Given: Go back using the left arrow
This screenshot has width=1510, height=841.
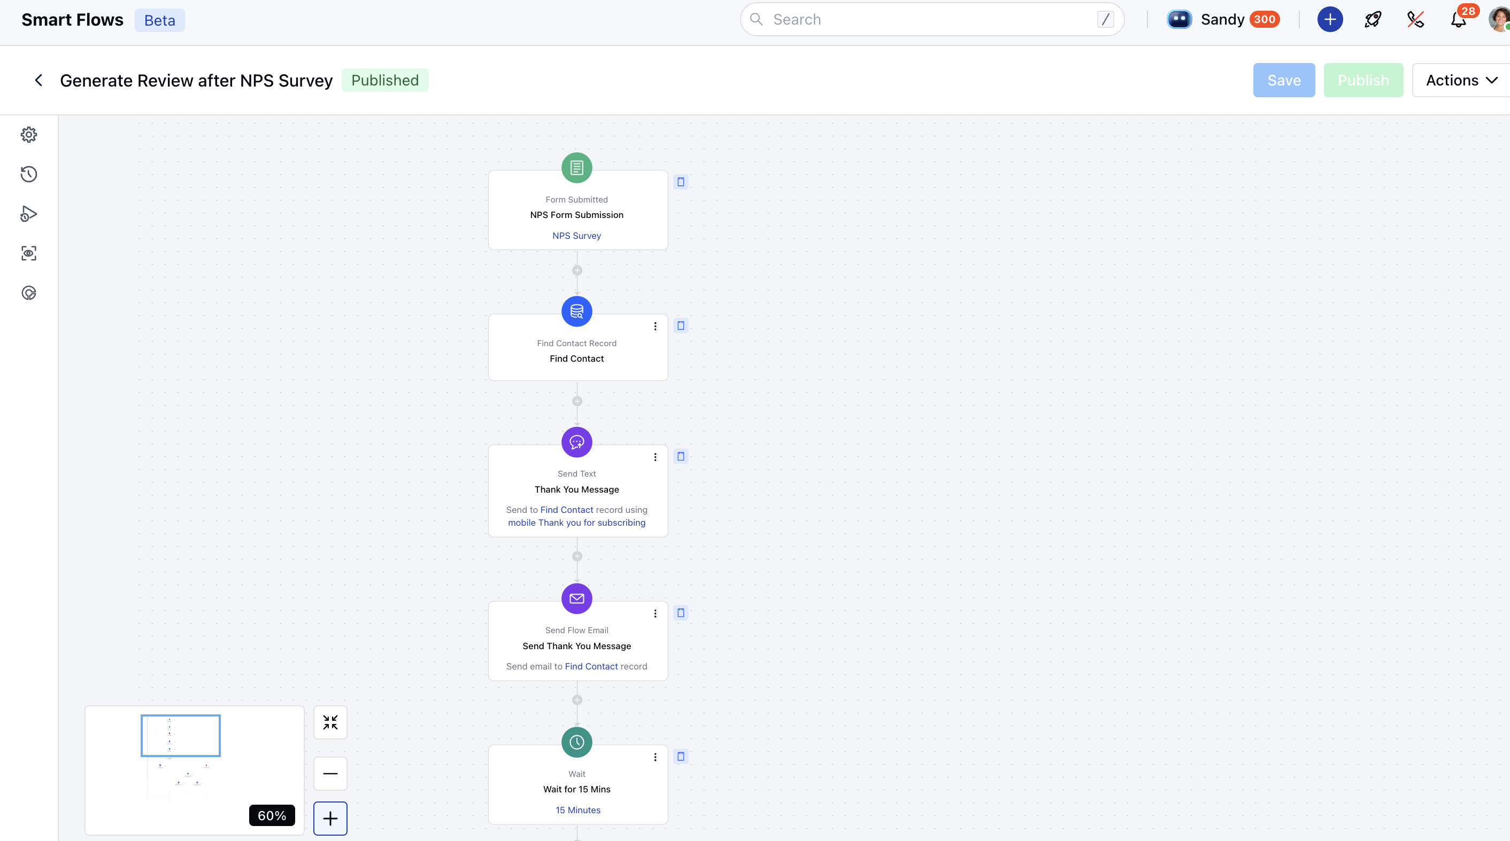Looking at the screenshot, I should coord(38,80).
